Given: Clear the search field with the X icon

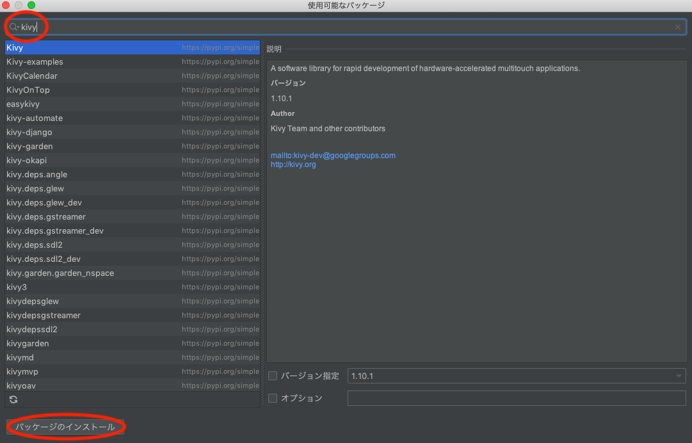Looking at the screenshot, I should [x=678, y=27].
